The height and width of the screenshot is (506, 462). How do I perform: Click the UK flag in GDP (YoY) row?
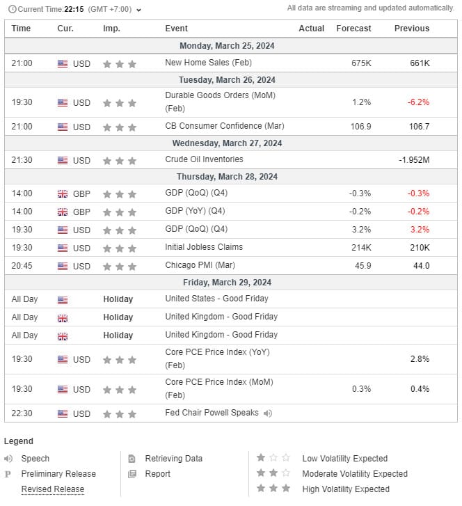(x=63, y=212)
